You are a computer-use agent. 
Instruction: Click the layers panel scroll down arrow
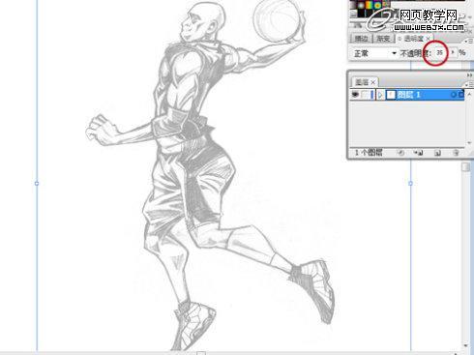(469, 142)
